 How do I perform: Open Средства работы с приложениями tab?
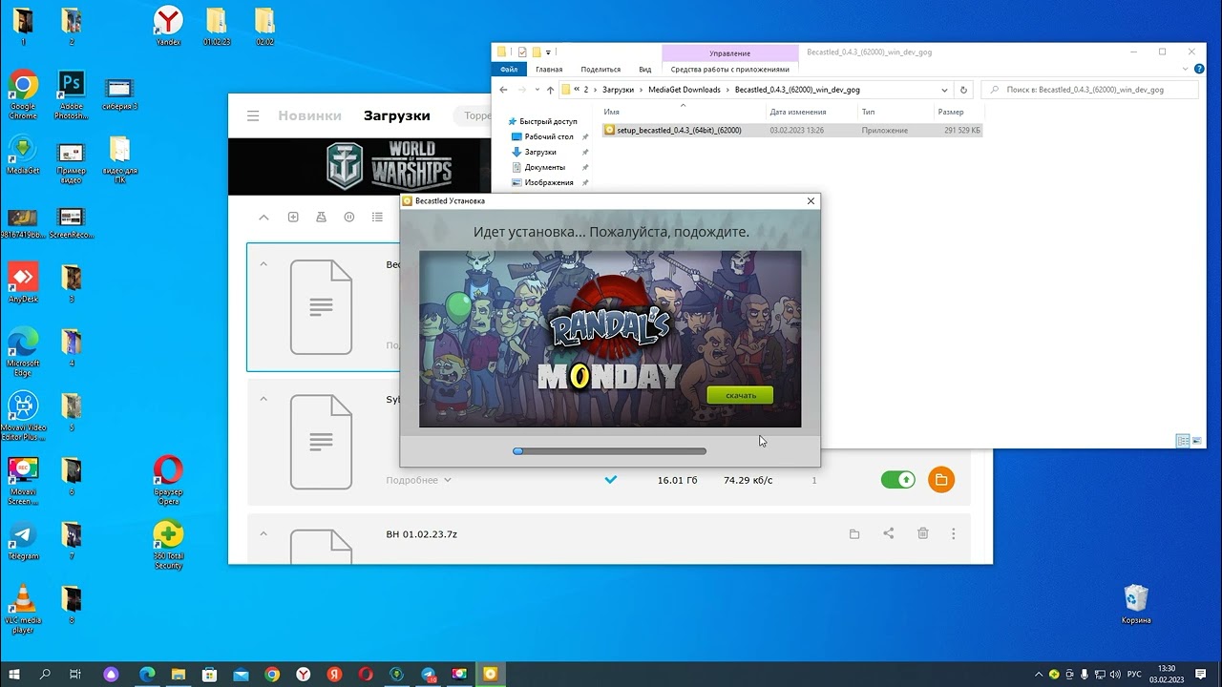(x=730, y=69)
